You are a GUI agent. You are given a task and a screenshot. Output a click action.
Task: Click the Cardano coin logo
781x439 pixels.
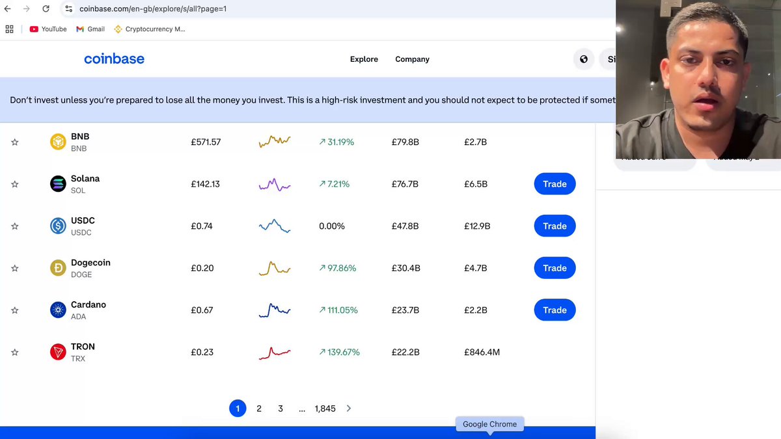click(58, 310)
